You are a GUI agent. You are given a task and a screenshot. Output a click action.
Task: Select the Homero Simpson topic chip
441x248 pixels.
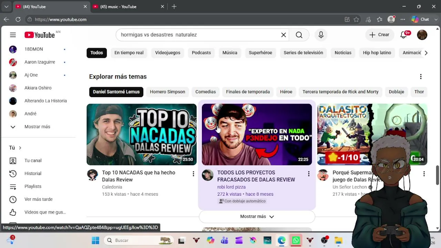pos(167,92)
